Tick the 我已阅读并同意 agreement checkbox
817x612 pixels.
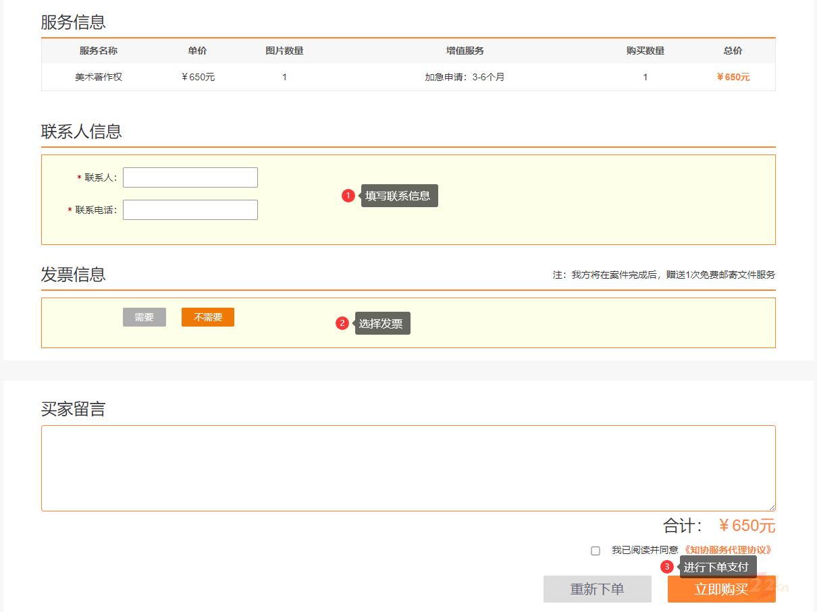[x=596, y=551]
